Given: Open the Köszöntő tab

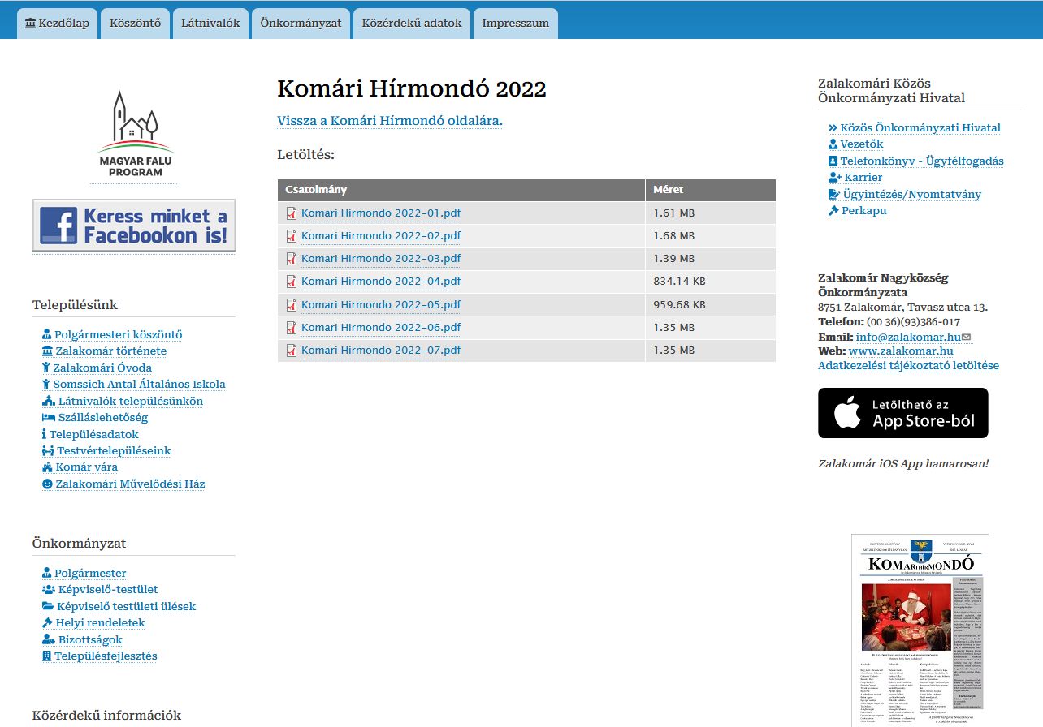Looking at the screenshot, I should coord(135,24).
